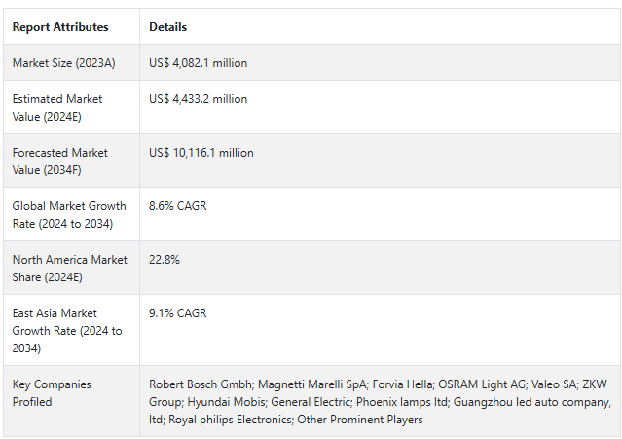Click the US$ 4,433.2 million value
This screenshot has width=622, height=439.
tap(198, 99)
